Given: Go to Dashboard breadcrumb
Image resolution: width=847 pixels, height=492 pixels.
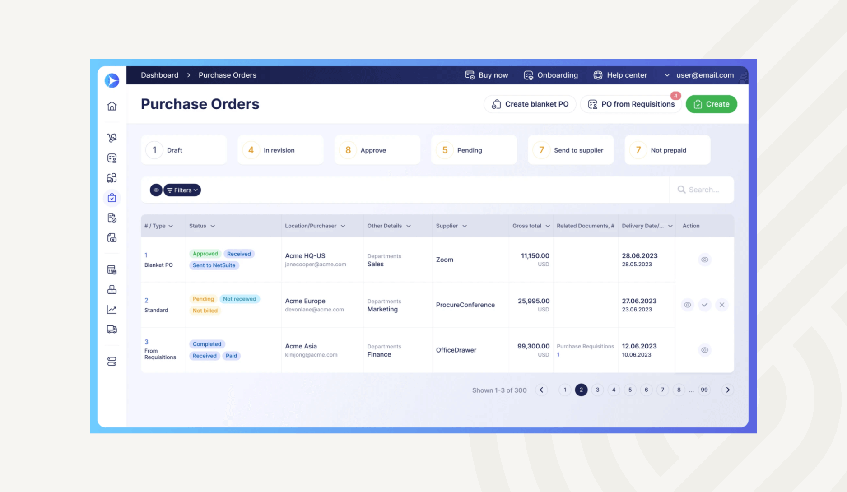Looking at the screenshot, I should point(160,75).
